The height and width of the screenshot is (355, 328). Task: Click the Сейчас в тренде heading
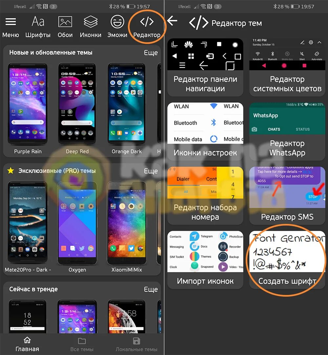click(x=33, y=289)
